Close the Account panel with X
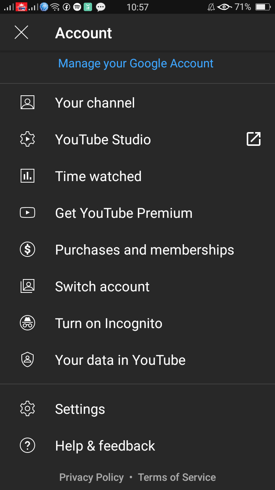The height and width of the screenshot is (490, 275). point(21,33)
